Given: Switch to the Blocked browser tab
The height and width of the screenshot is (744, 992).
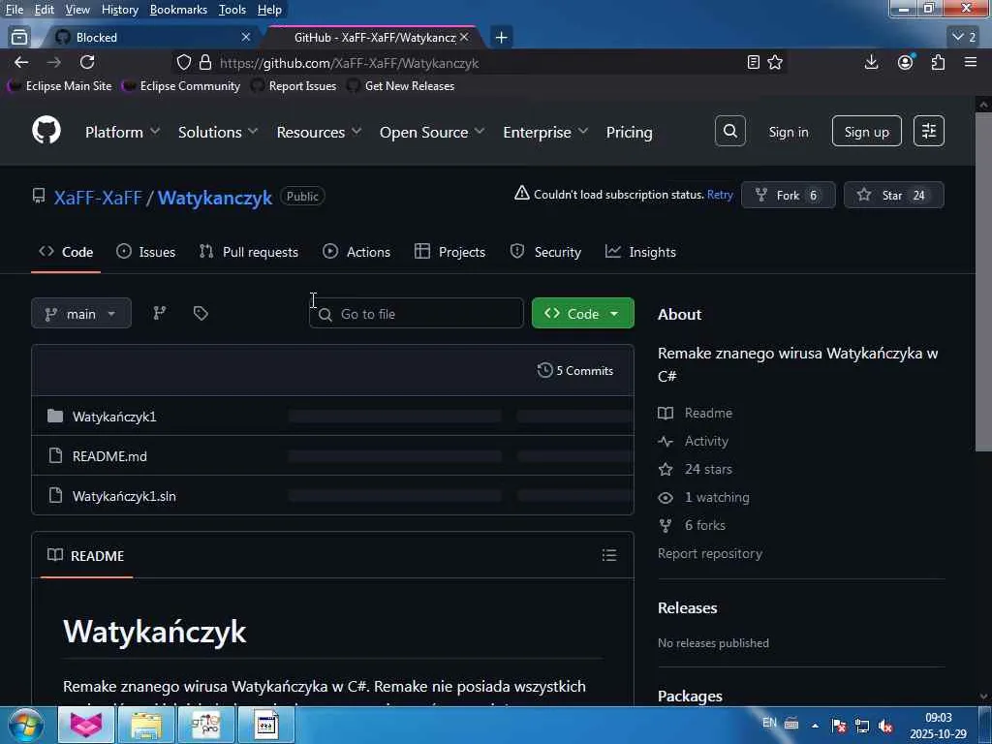Looking at the screenshot, I should point(152,38).
